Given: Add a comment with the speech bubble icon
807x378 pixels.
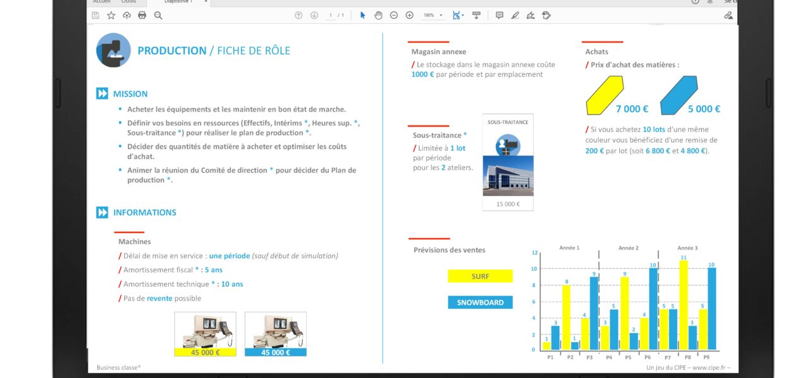Looking at the screenshot, I should click(x=499, y=15).
